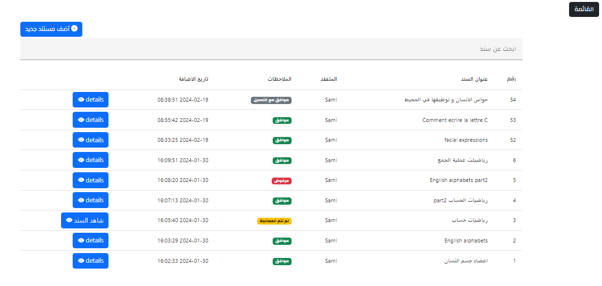Click the تاريخ الاضافة column header

[193, 79]
